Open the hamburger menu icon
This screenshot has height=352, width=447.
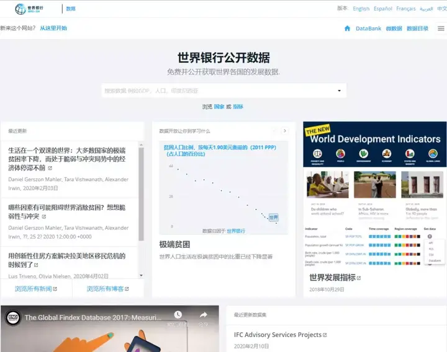tap(441, 28)
